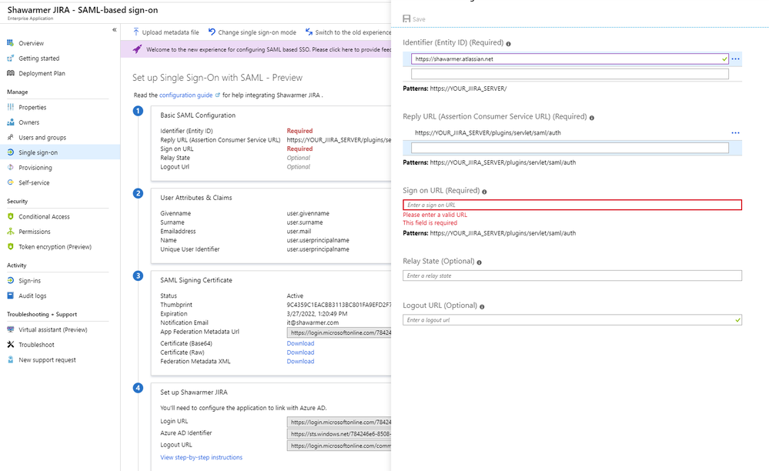This screenshot has height=471, width=769.
Task: Open the configuration guide link
Action: (186, 95)
